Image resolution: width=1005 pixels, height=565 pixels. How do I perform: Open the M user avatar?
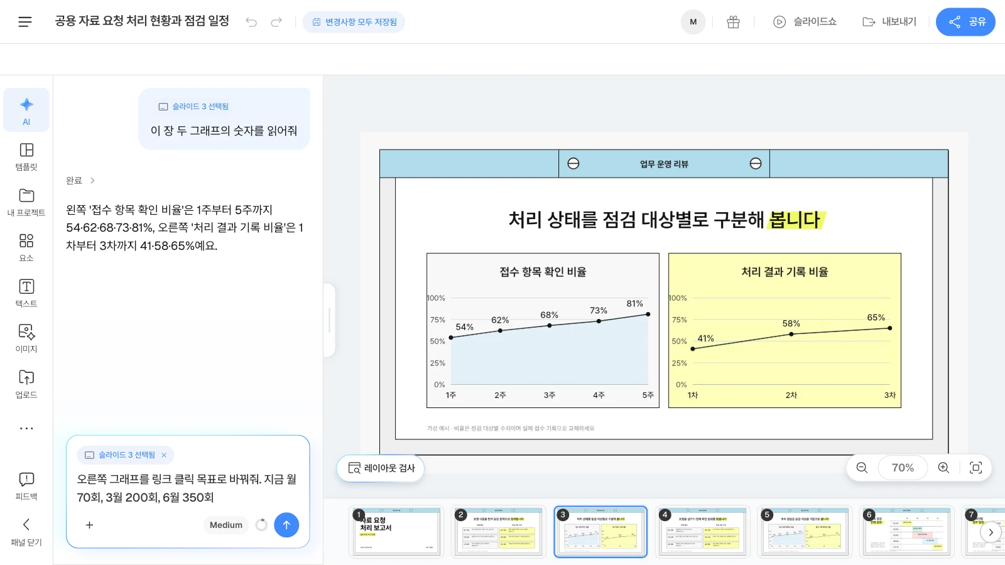(x=693, y=22)
